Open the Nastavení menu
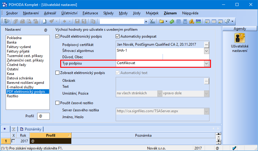This screenshot has width=258, height=151. 31,13
